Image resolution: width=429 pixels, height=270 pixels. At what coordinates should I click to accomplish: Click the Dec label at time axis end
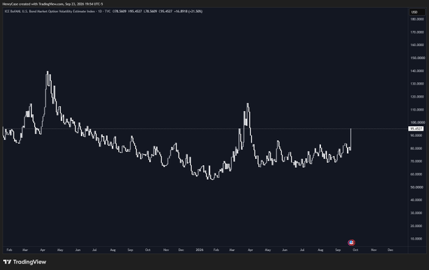[x=390, y=250]
